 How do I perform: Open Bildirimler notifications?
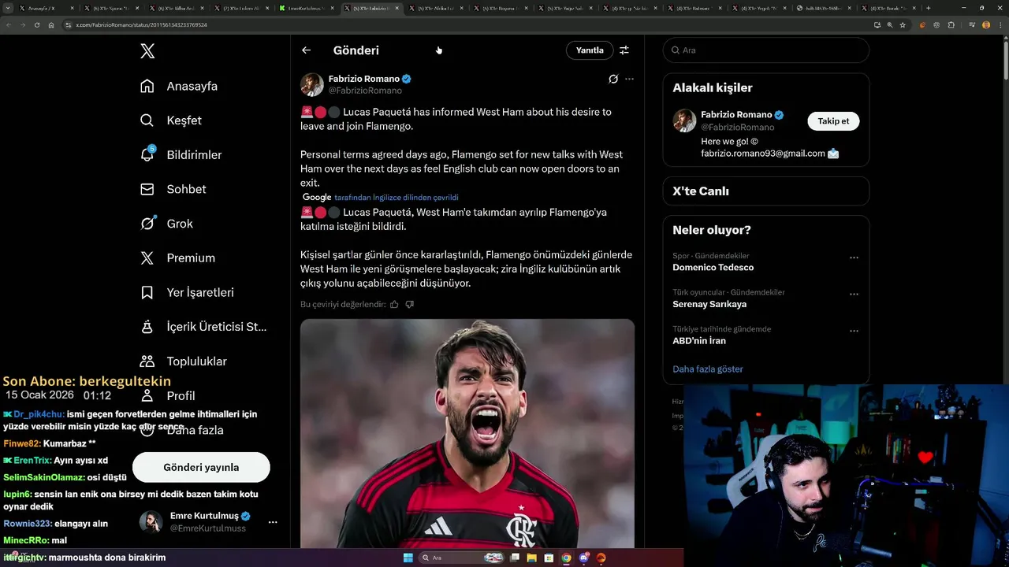181,155
